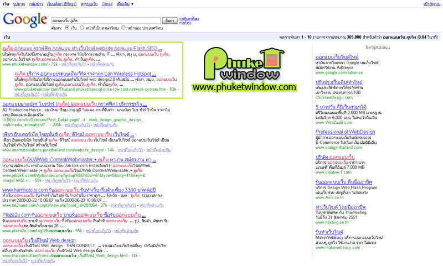
Task: Open the hosting.co.th sponsored ad title
Action: click(x=341, y=207)
